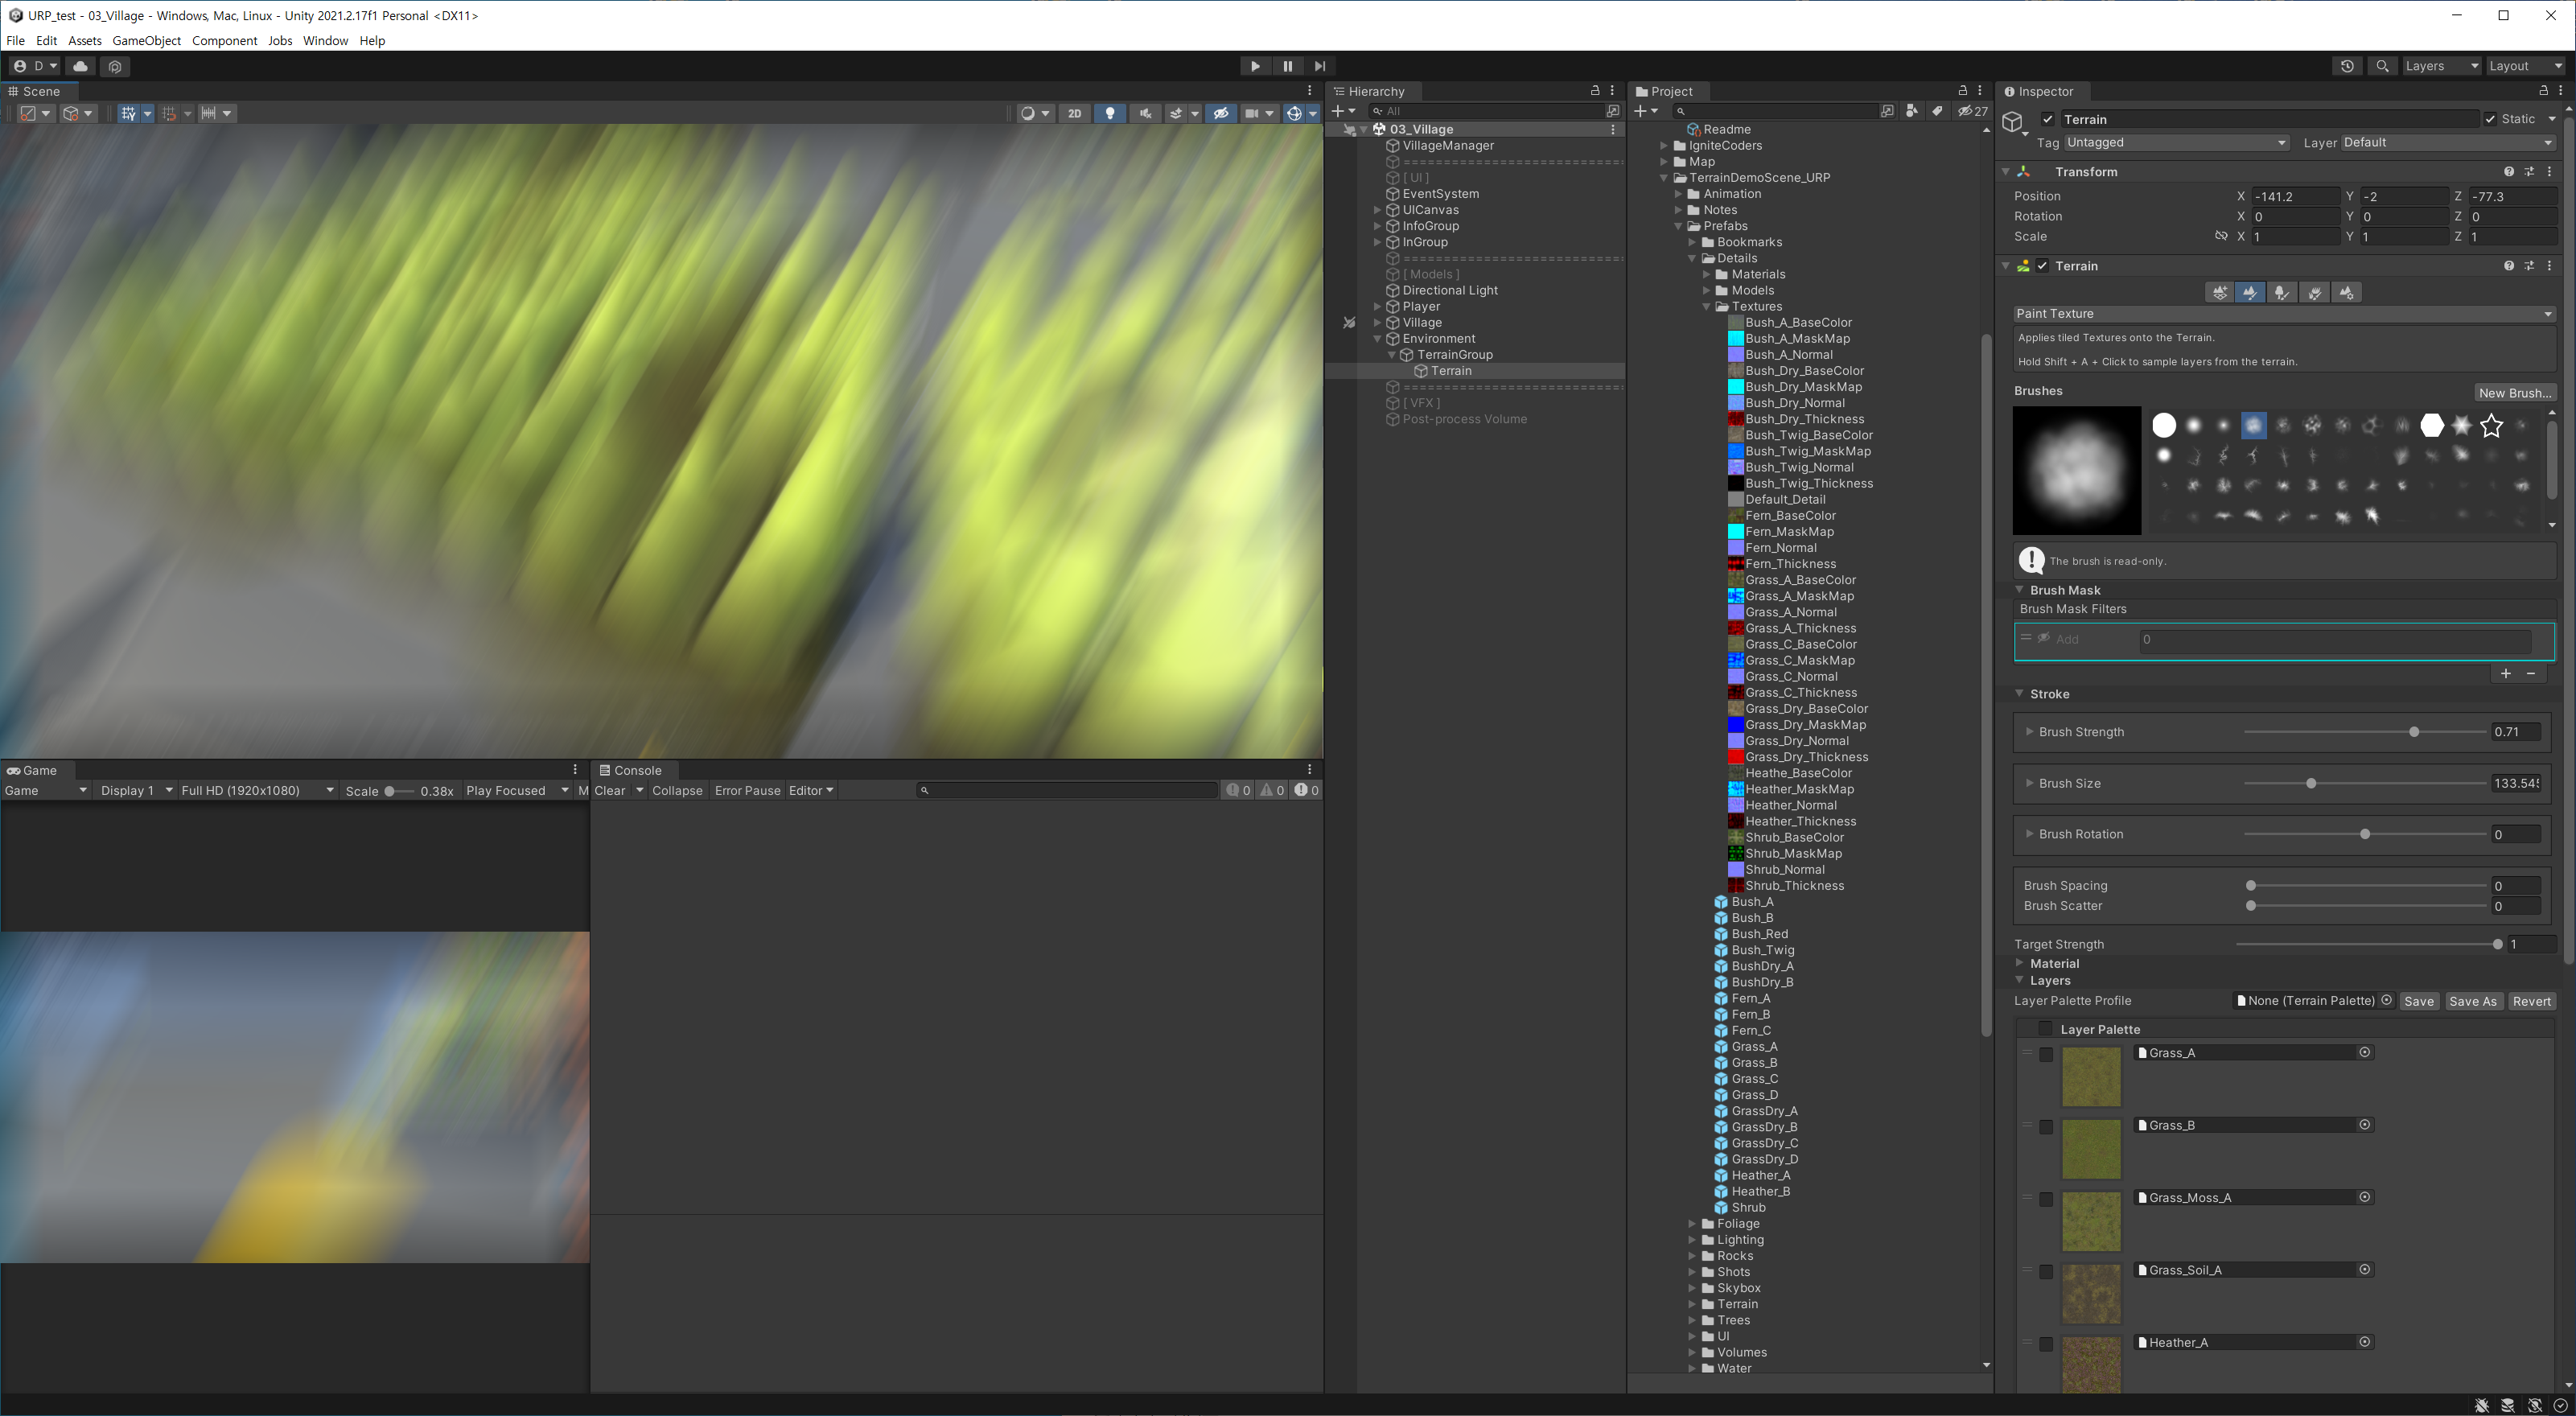Image resolution: width=2576 pixels, height=1416 pixels.
Task: Select the Paint Details grass tool
Action: [2314, 292]
